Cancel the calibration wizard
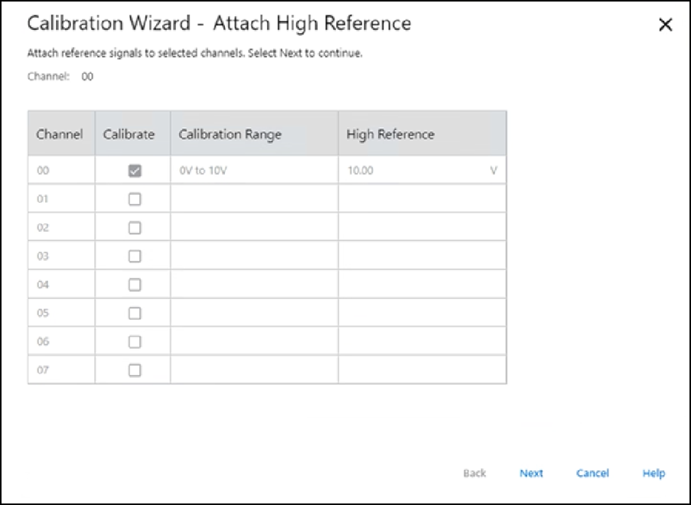691x505 pixels. 592,473
